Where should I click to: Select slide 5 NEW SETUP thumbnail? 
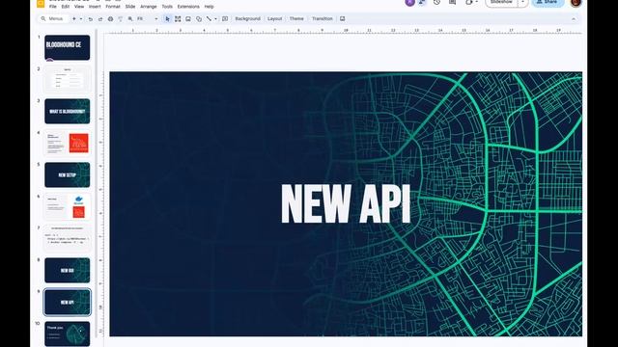[x=67, y=175]
